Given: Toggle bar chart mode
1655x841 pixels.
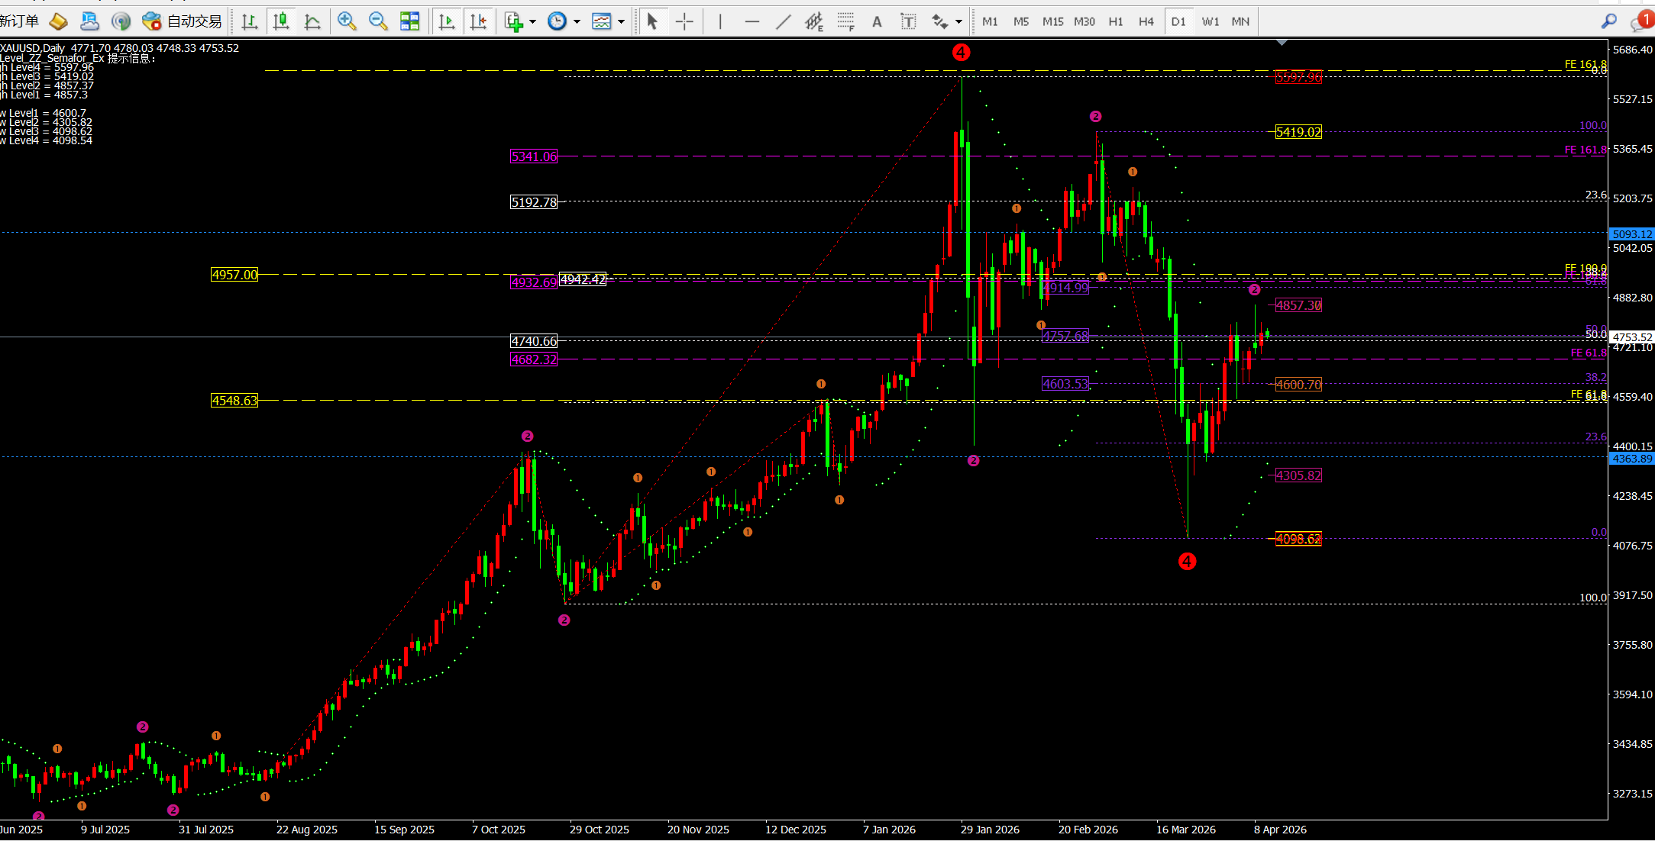Looking at the screenshot, I should pyautogui.click(x=250, y=21).
